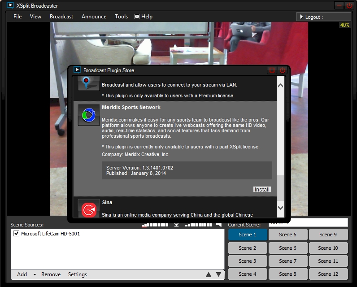Click the Meridix Sports Network plugin icon
Viewport: 357px width, 287px height.
coord(88,115)
